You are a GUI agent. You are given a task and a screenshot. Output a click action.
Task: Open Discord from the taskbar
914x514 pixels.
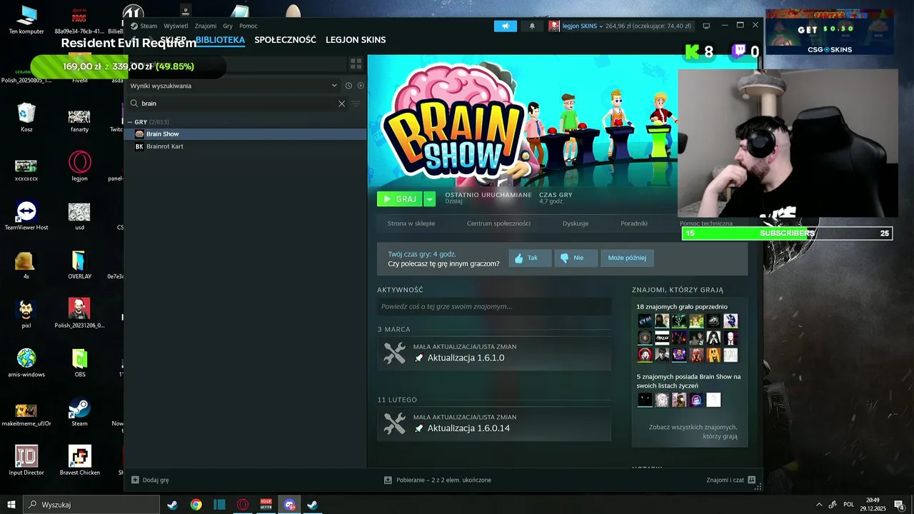[x=289, y=505]
